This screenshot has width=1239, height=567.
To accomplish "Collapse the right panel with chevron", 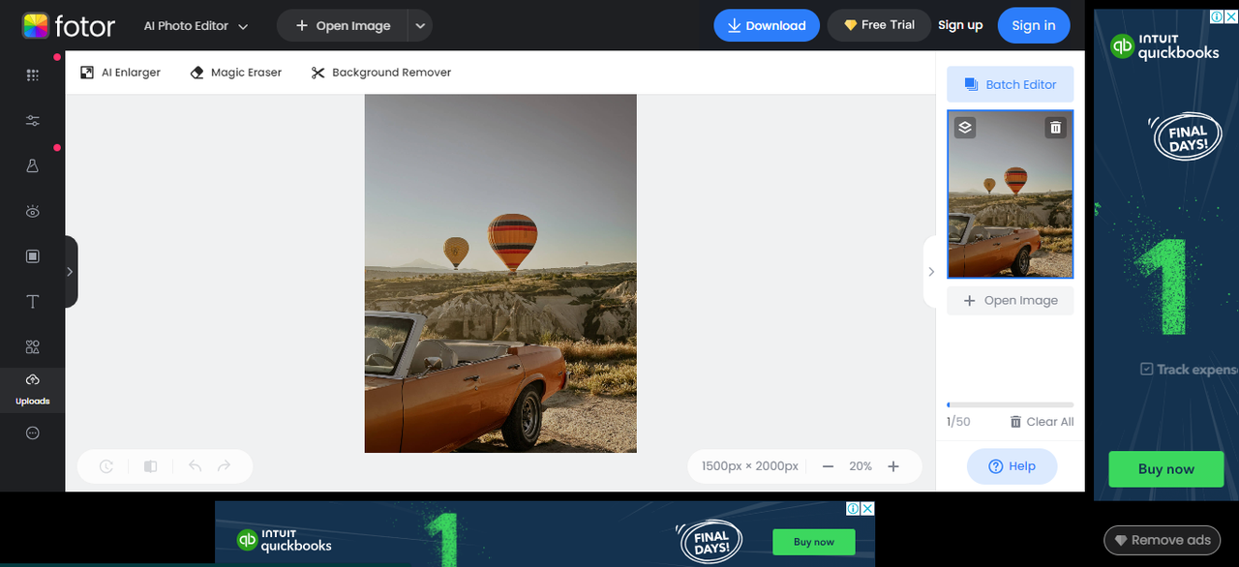I will pos(930,272).
